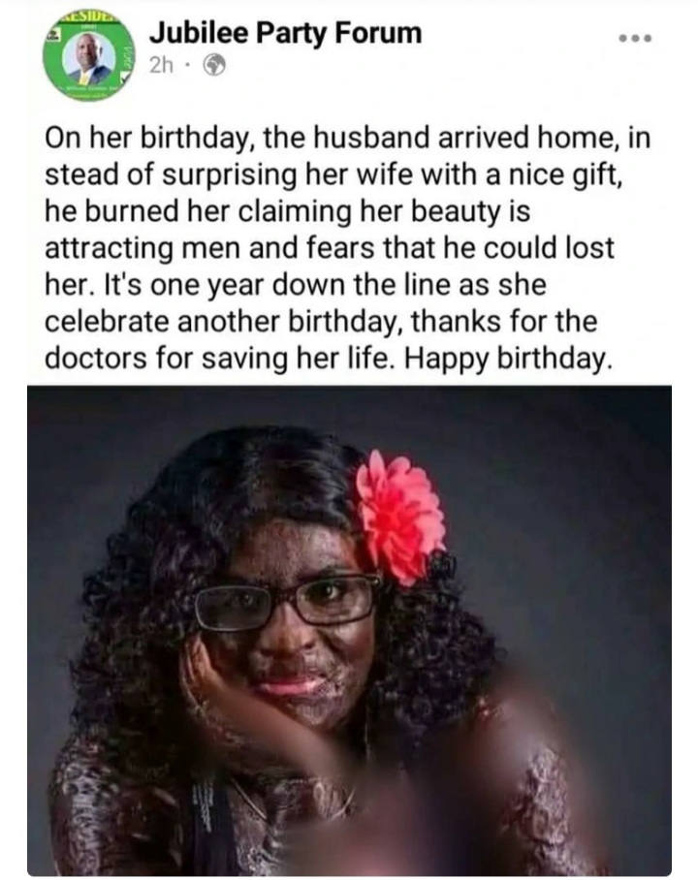This screenshot has height=880, width=698.
Task: Click the red flower in the photo
Action: [x=399, y=517]
